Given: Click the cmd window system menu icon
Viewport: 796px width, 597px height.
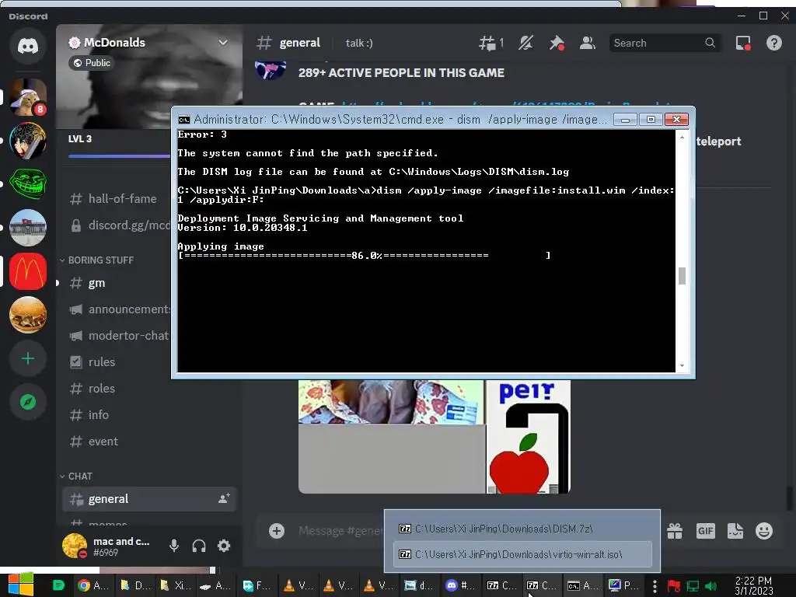Looking at the screenshot, I should pos(183,119).
